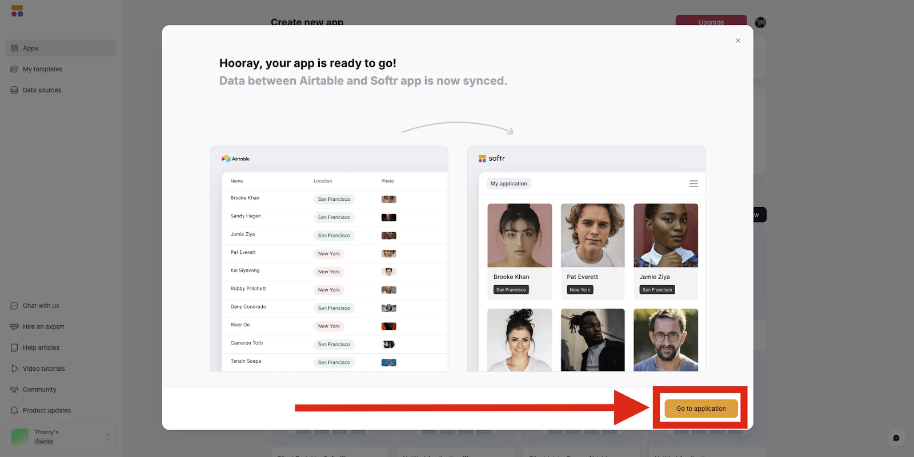Click the Community people icon
This screenshot has height=457, width=914.
click(14, 390)
